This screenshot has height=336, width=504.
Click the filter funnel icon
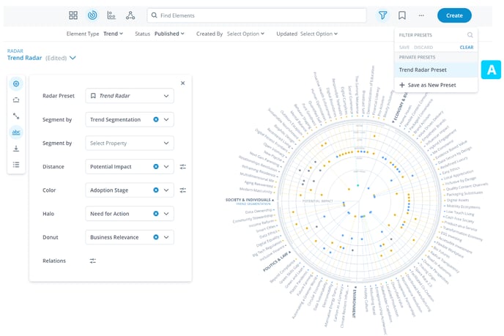[x=383, y=15]
